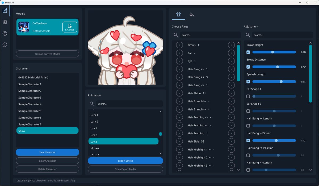Select 0x4682B4 (Model Artist) character
Image resolution: width=319 pixels, height=186 pixels.
coord(47,77)
